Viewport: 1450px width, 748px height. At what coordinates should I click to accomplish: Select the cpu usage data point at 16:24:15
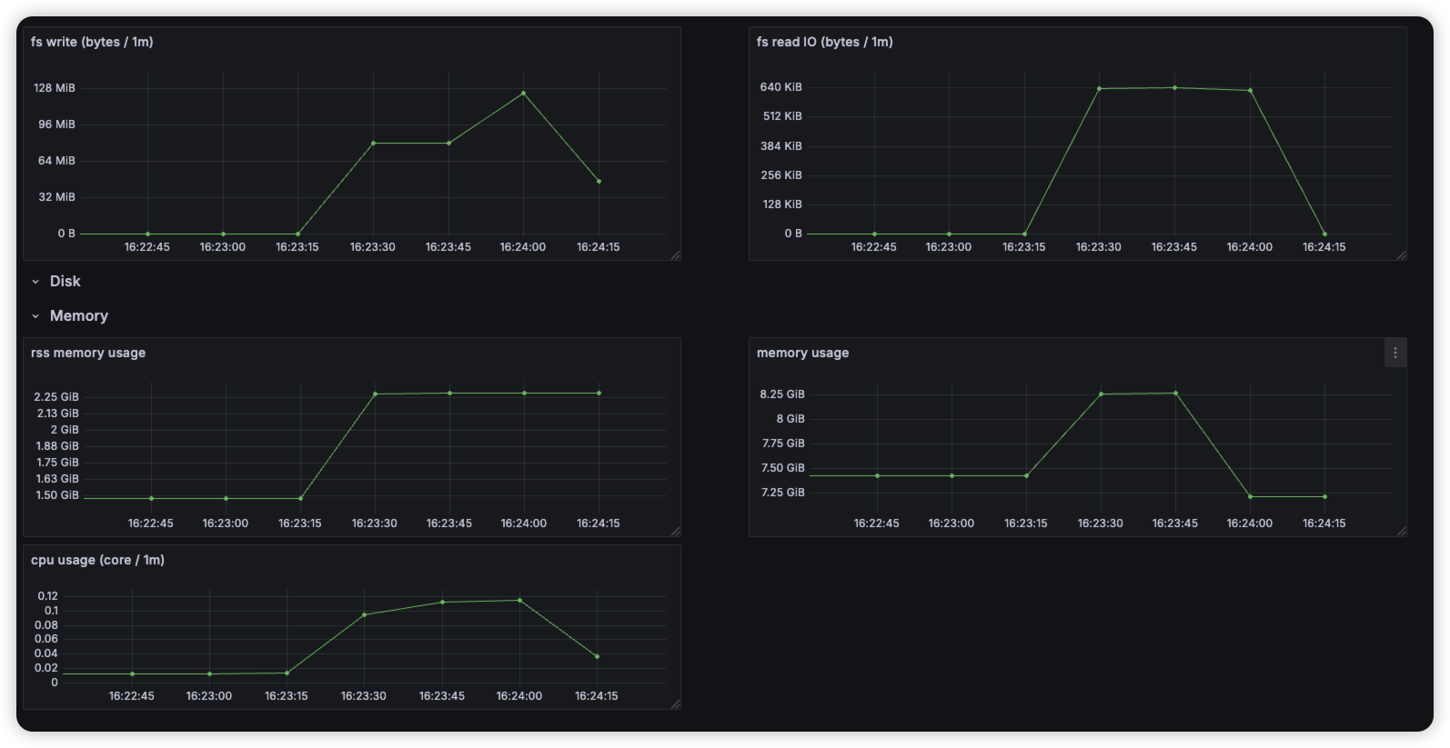(597, 656)
